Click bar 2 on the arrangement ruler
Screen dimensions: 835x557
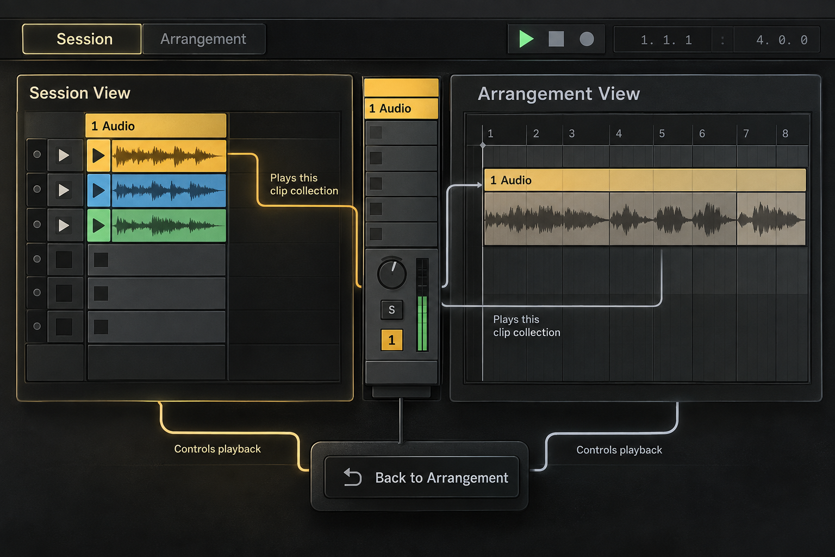pyautogui.click(x=536, y=133)
